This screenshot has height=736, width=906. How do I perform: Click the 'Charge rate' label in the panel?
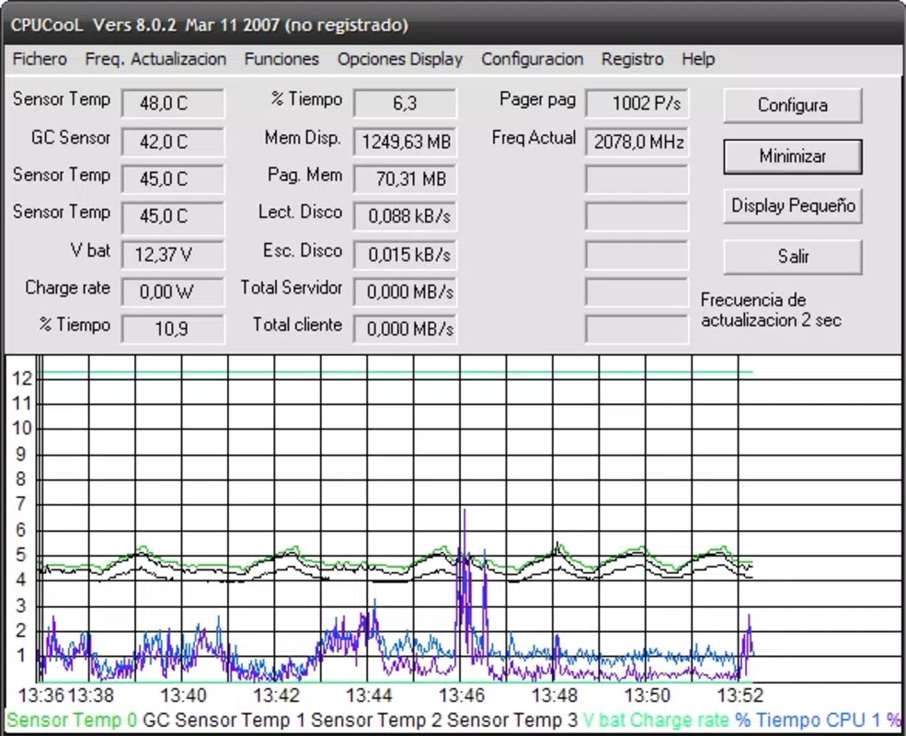coord(67,288)
